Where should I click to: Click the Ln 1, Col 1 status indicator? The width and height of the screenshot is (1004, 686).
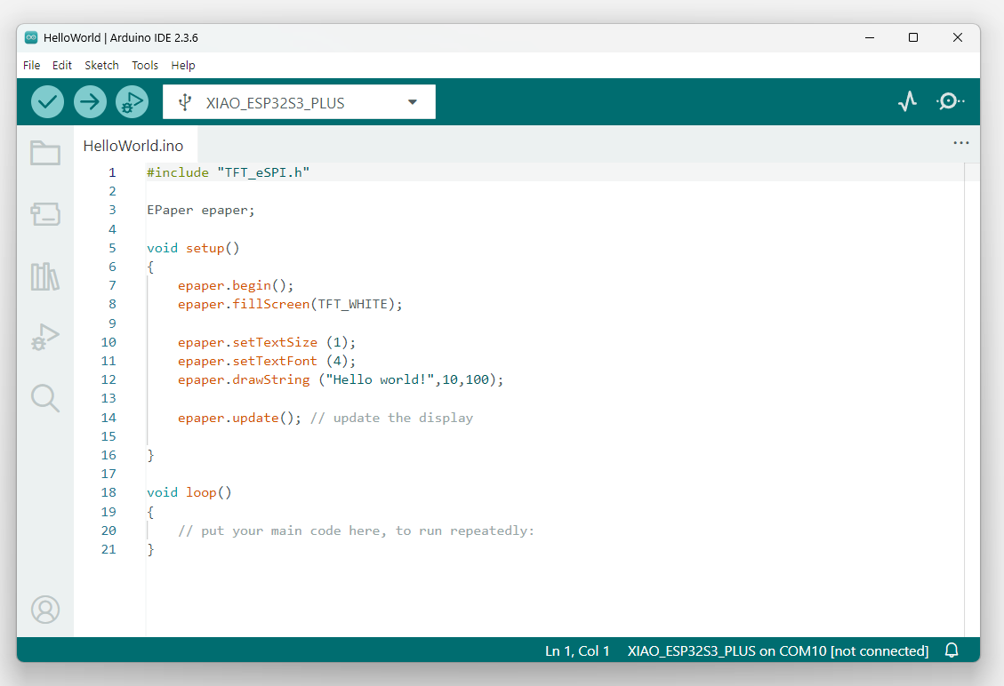(x=577, y=650)
